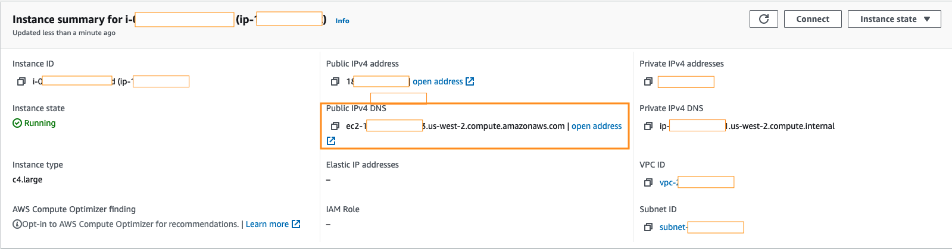
Task: Click the refresh icon button
Action: coord(764,19)
